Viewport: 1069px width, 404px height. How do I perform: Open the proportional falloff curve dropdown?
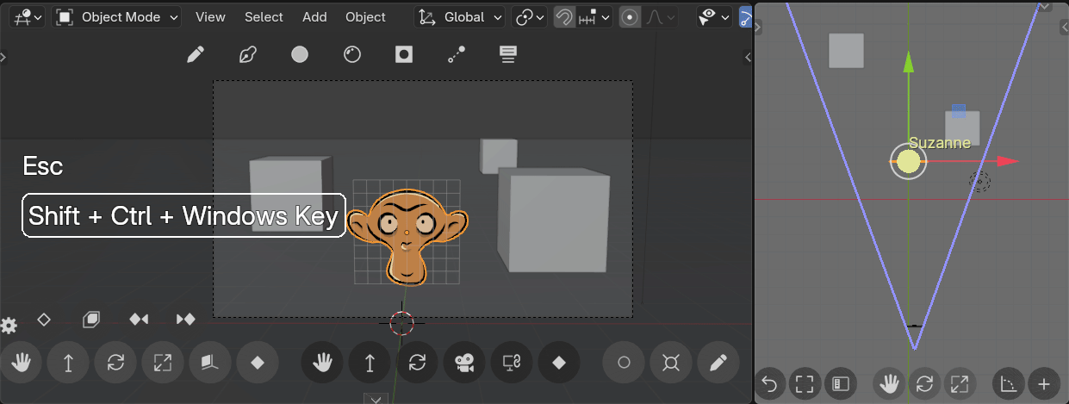tap(660, 16)
